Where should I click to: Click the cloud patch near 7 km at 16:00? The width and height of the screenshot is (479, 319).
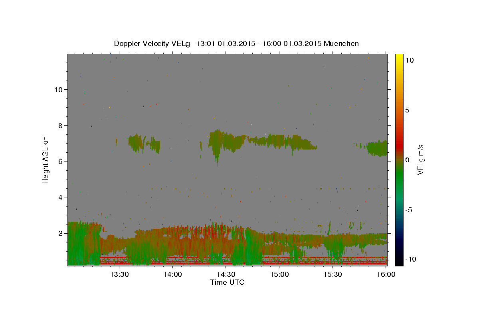(377, 148)
